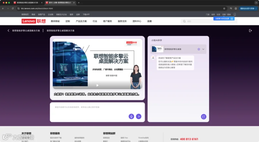Click the Lenovo 联想 logo
The height and width of the screenshot is (142, 259).
tap(34, 21)
